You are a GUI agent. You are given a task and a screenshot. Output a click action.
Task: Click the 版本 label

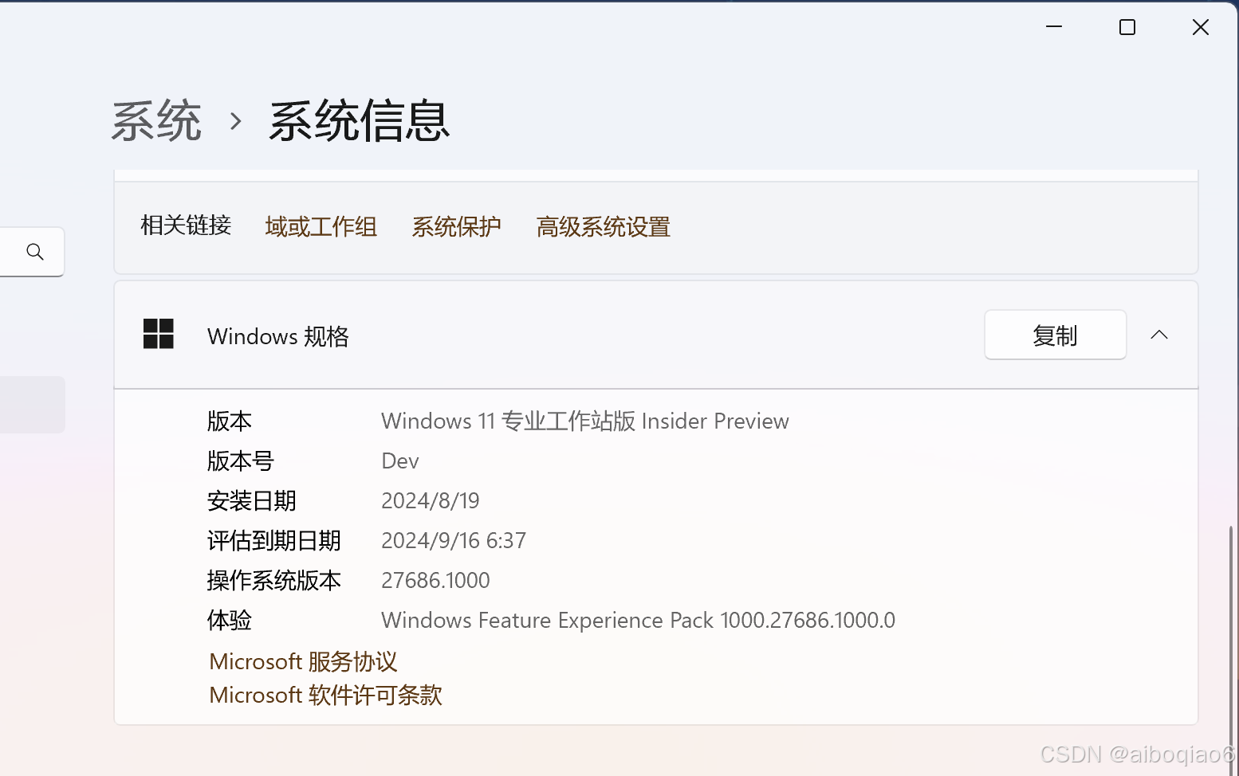click(230, 421)
